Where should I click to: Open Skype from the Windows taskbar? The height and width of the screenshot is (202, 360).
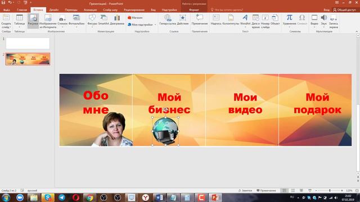click(48, 198)
